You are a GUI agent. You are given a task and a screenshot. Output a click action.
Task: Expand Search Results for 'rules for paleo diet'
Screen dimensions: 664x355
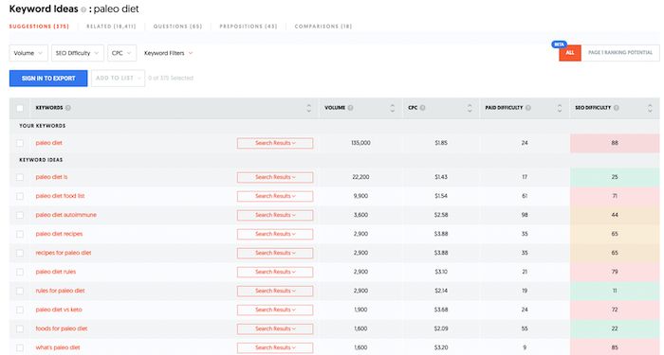click(275, 291)
